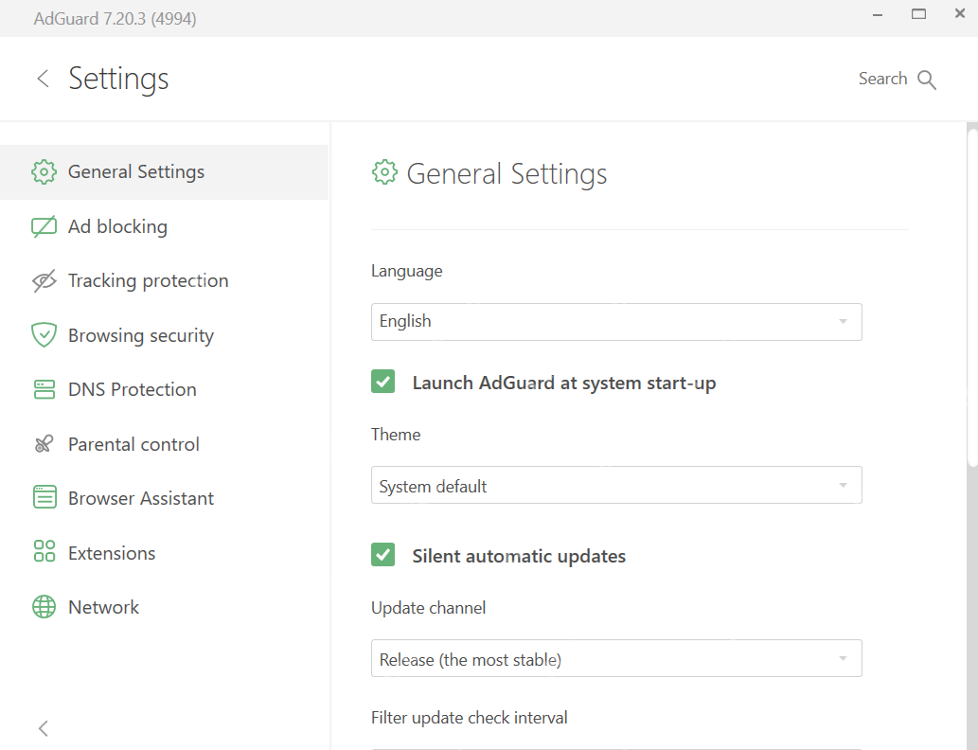Go to the Network section label
Viewport: 978px width, 750px height.
click(103, 607)
